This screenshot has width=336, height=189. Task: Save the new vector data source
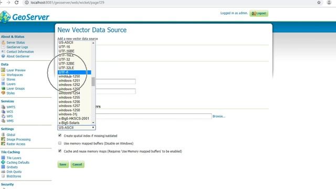(x=63, y=164)
